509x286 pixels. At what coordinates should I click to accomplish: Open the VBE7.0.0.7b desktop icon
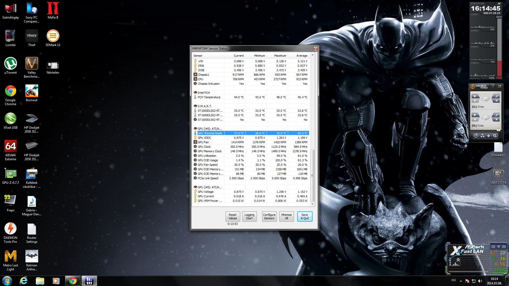(498, 176)
